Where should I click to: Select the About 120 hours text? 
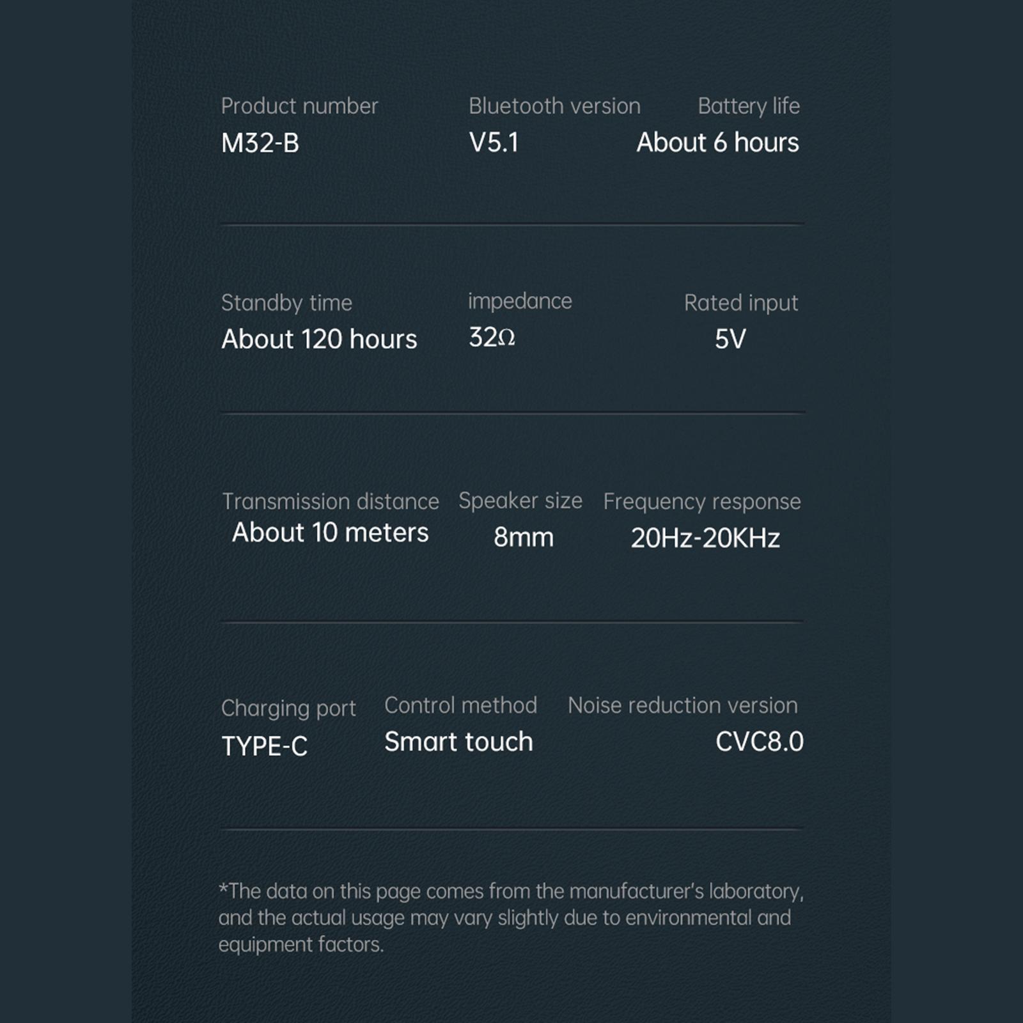319,340
